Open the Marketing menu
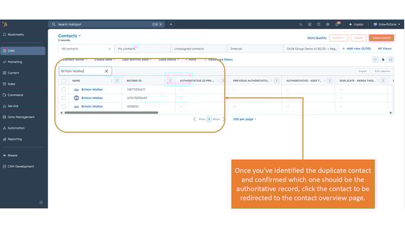This screenshot has height=227, width=405. (x=13, y=62)
